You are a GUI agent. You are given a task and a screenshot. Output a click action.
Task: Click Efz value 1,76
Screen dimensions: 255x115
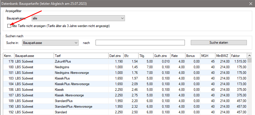click(135, 73)
